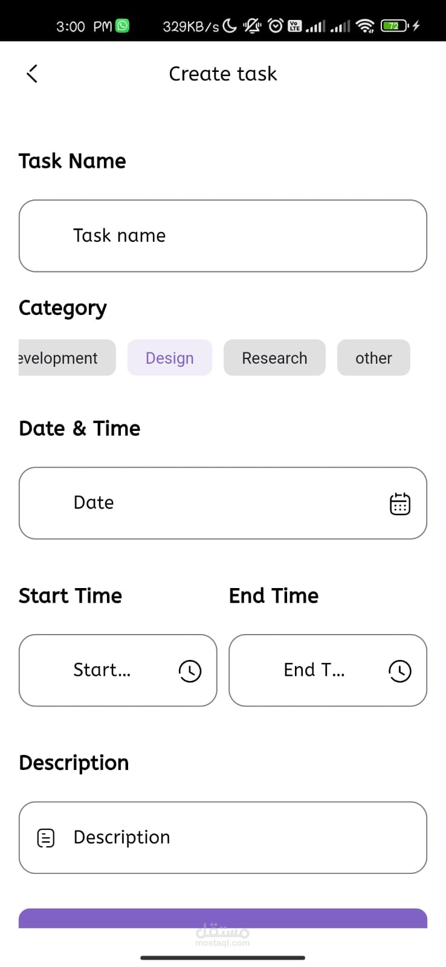Tap the battery indicator icon
Viewport: 446px width, 967px height.
394,25
